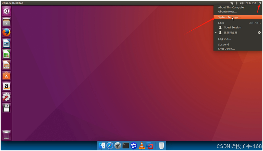Click the floppy disk icon in the launcher
This screenshot has width=263, height=151.
(x=6, y=108)
